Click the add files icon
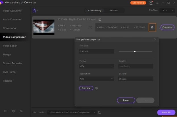This screenshot has width=177, height=117. pyautogui.click(x=35, y=10)
